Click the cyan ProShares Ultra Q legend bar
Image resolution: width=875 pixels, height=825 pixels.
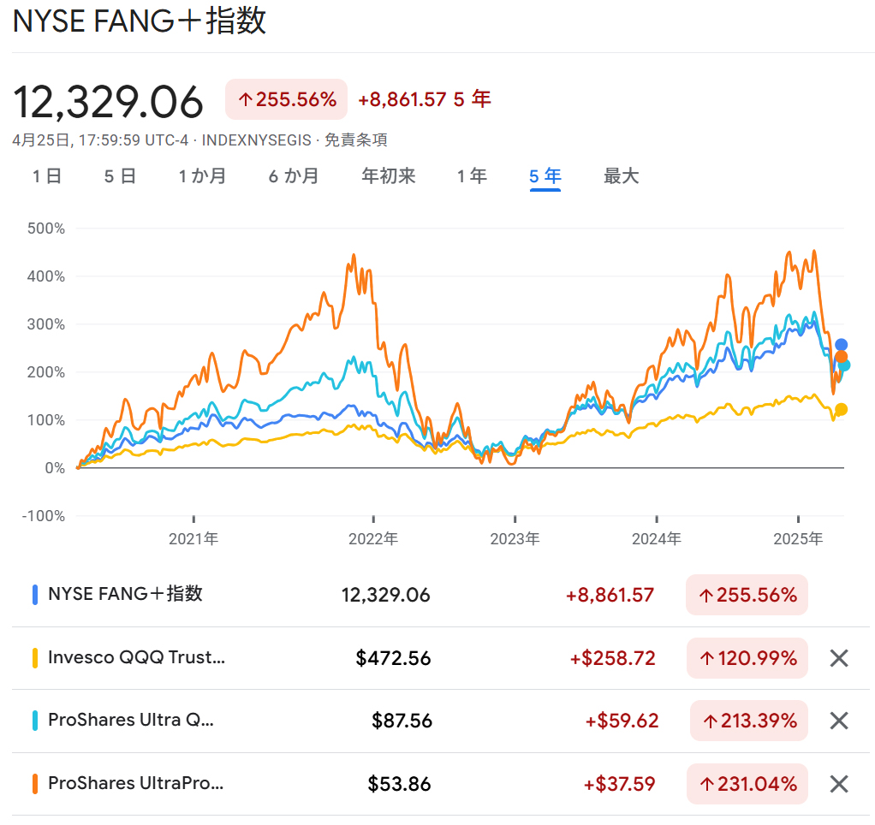tap(35, 721)
